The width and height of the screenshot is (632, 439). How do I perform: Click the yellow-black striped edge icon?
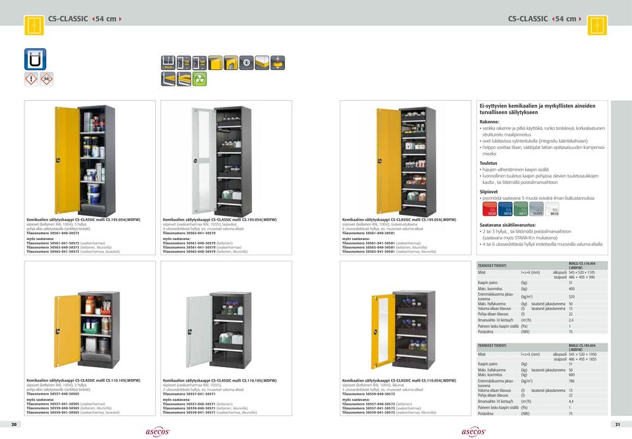[262, 63]
